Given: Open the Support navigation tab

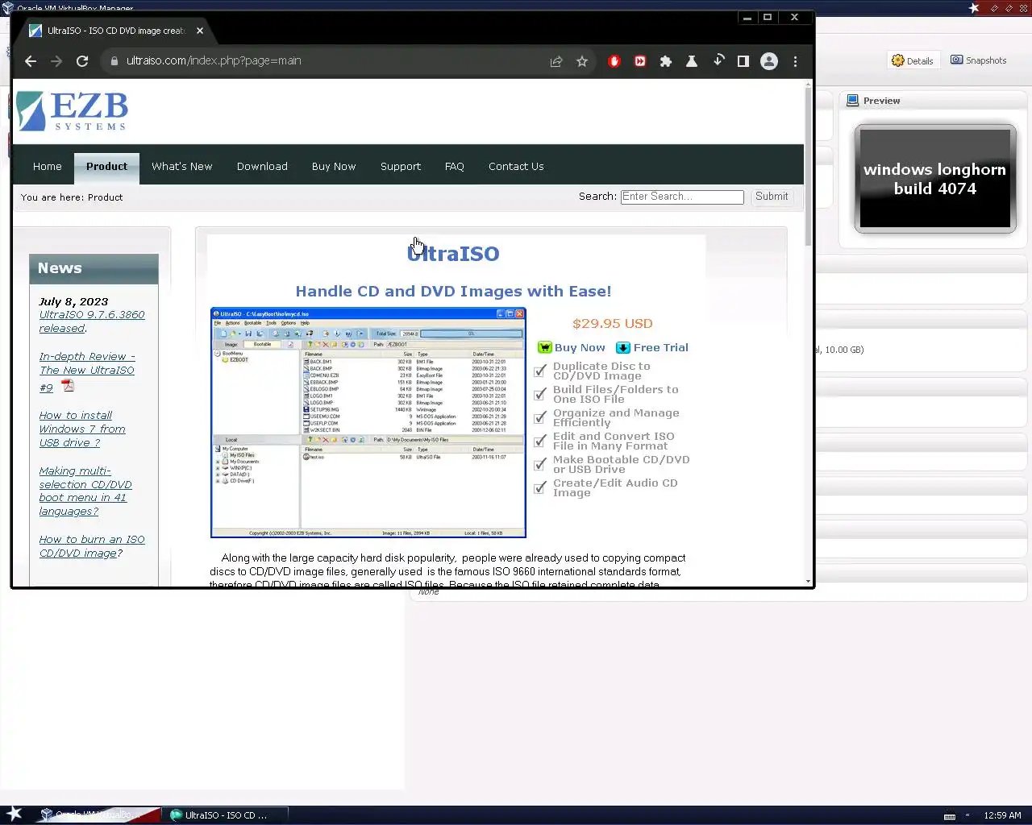Looking at the screenshot, I should pos(401,167).
